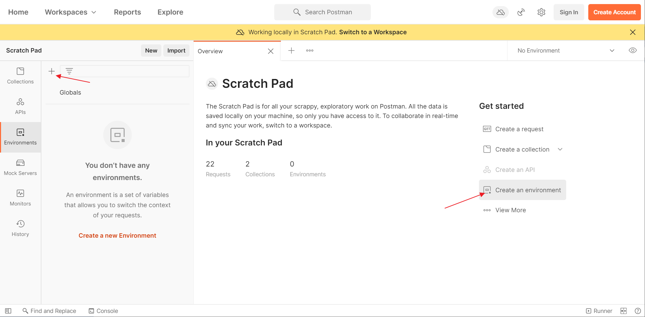This screenshot has width=645, height=317.
Task: Go to the Reports menu item
Action: (x=127, y=12)
